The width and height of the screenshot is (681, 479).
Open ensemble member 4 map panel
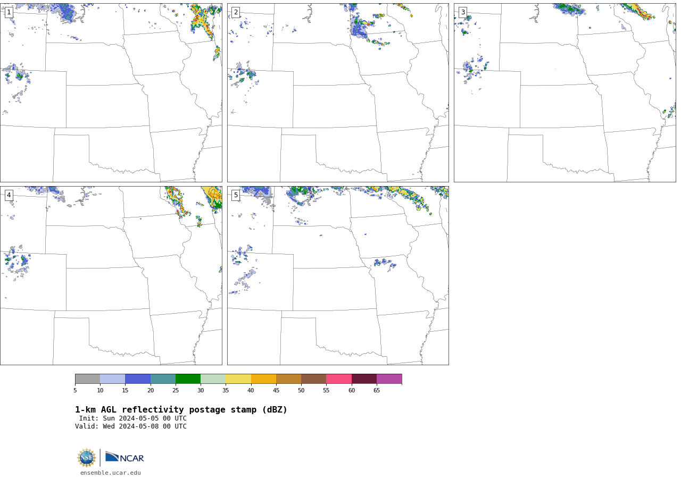pos(111,275)
